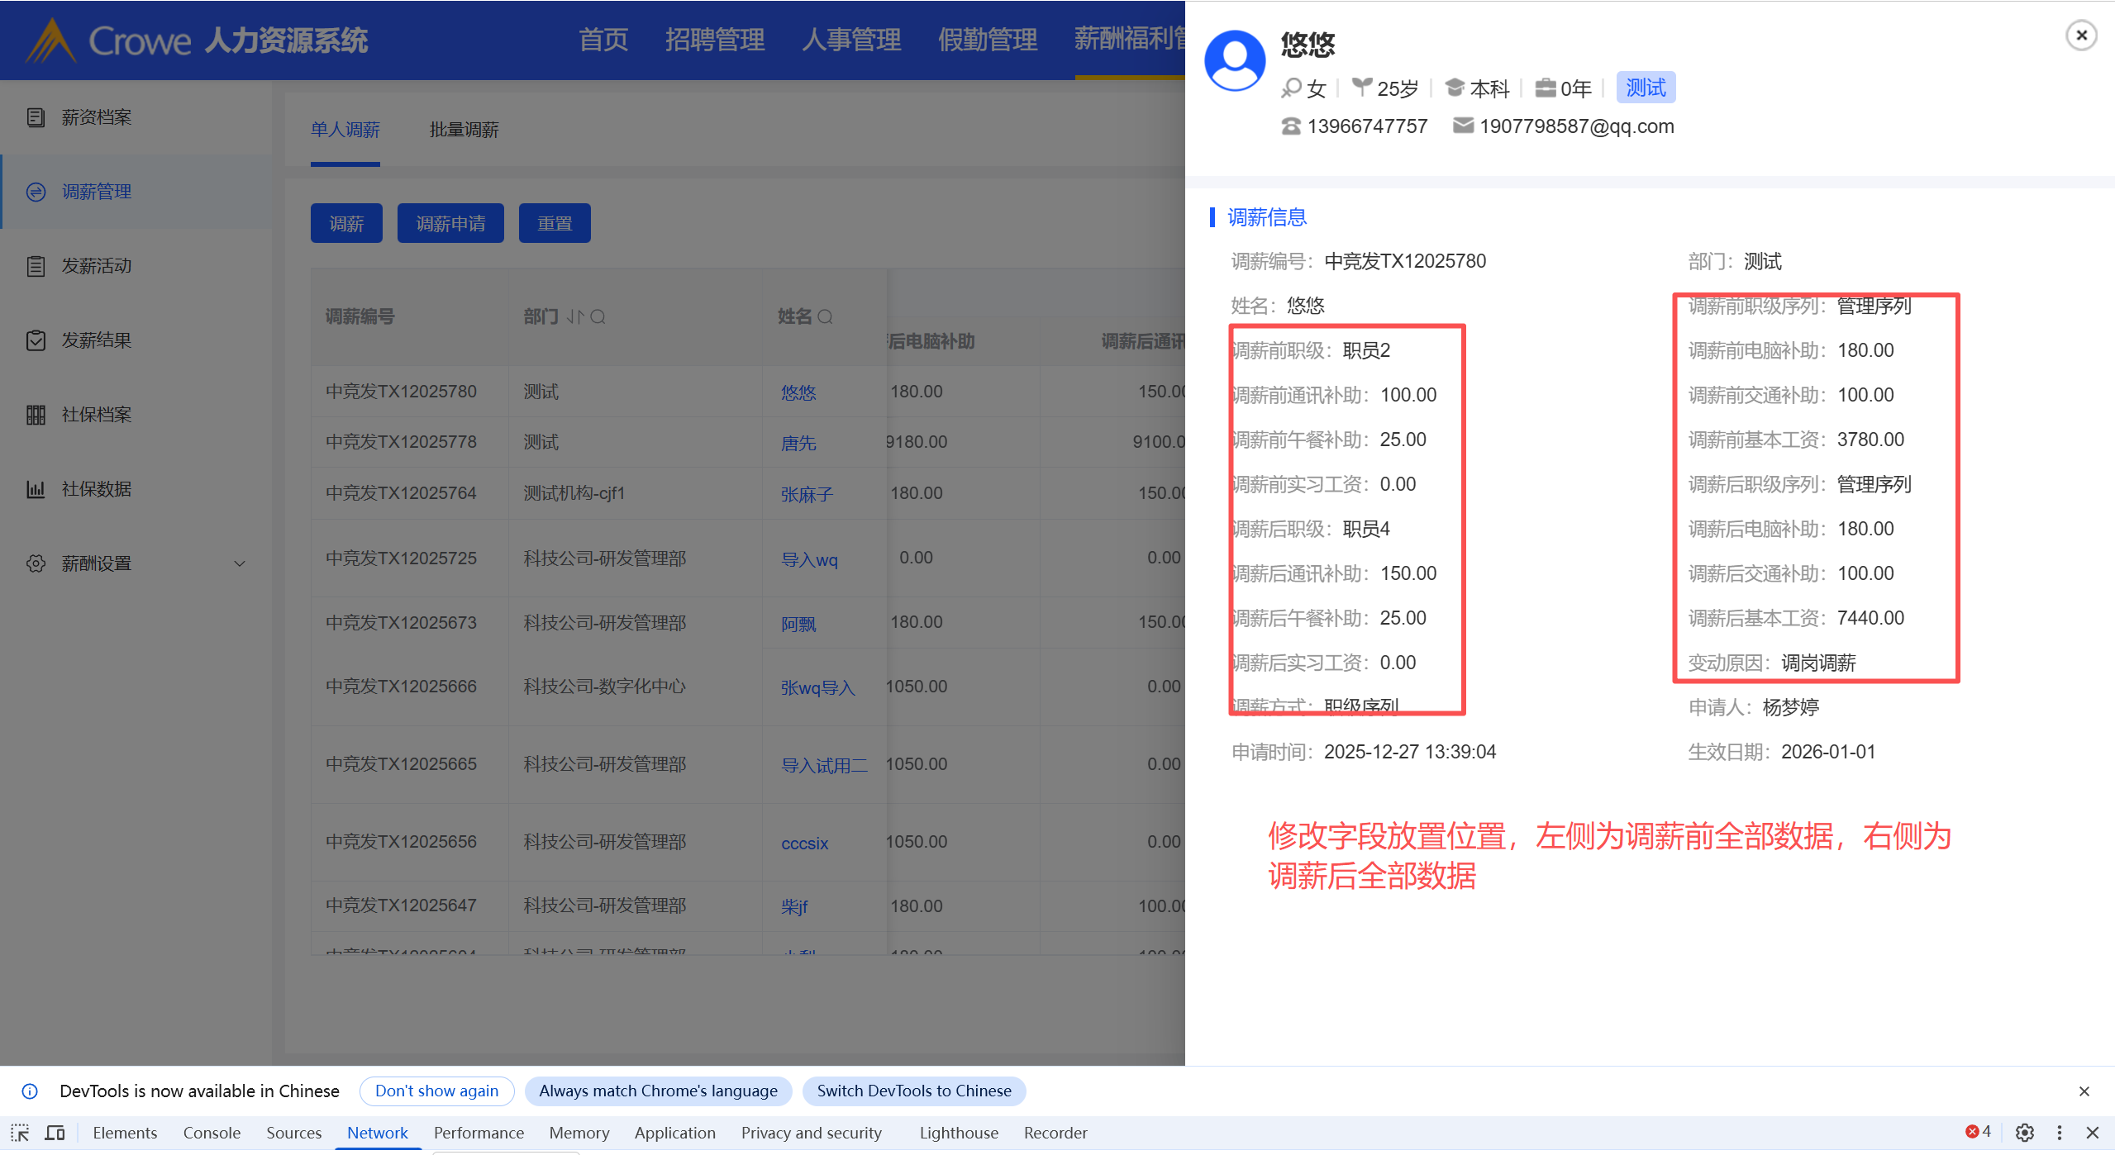Activate DevTools inspect element picker

click(x=20, y=1133)
